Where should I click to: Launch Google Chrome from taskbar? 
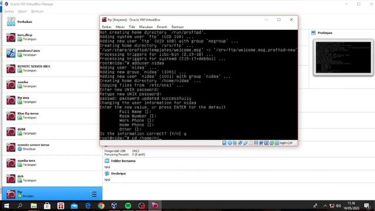tap(101, 206)
